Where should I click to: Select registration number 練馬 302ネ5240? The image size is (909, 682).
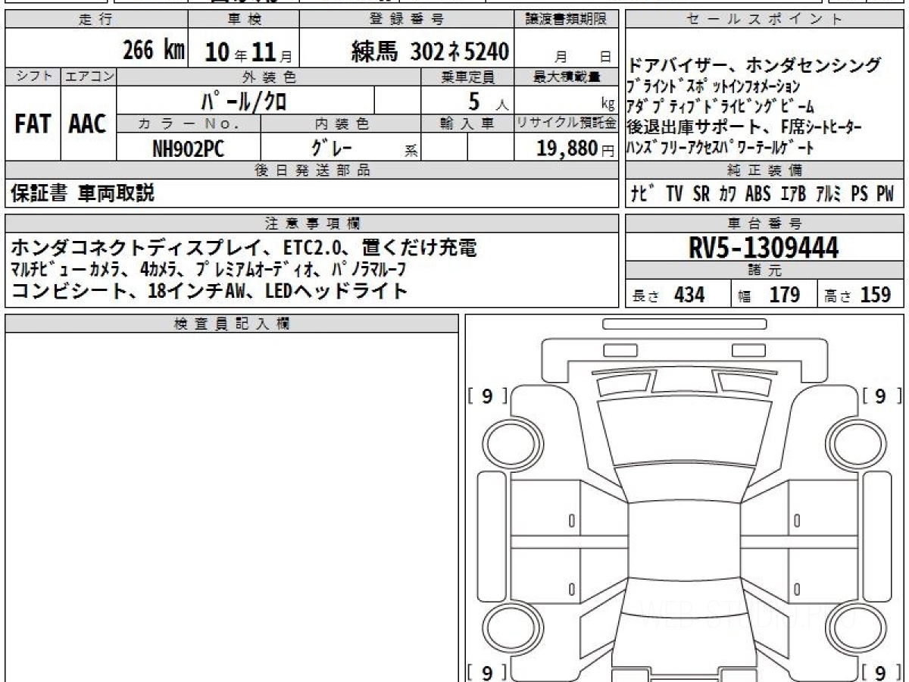click(430, 50)
